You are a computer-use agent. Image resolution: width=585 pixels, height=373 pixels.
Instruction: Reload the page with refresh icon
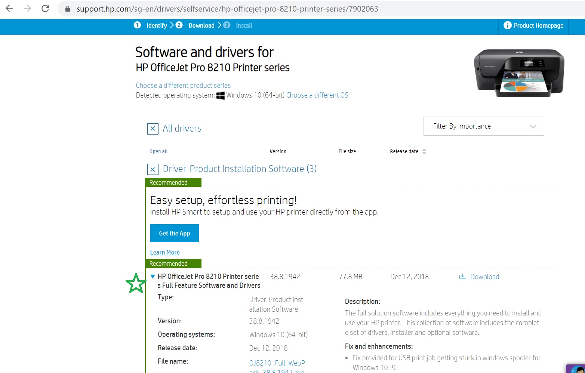click(x=45, y=8)
